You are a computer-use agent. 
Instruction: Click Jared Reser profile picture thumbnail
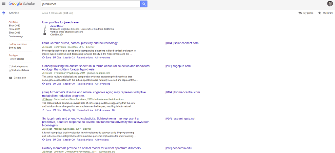[45, 30]
